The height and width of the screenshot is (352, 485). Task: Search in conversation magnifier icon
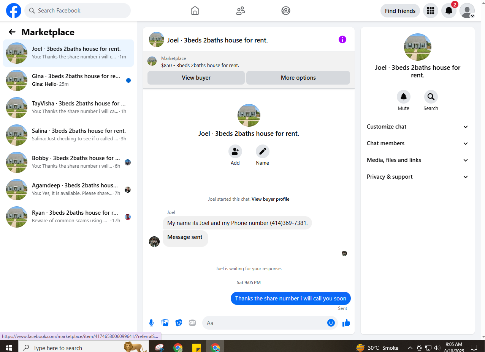(431, 97)
